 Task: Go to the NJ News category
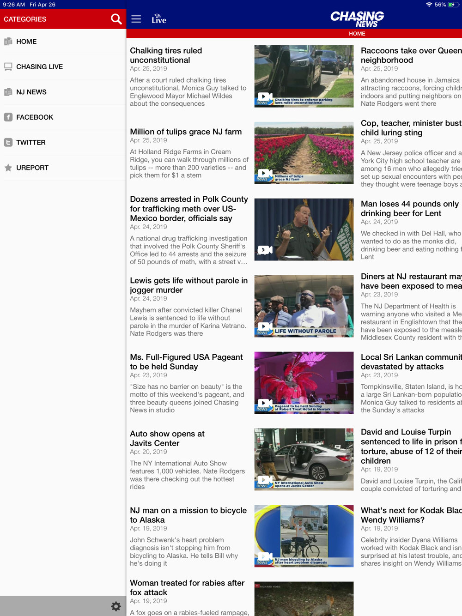(x=31, y=92)
